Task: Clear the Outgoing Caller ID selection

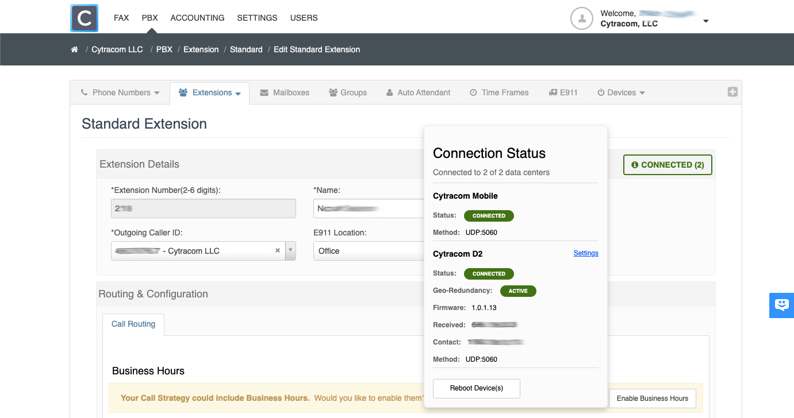Action: tap(278, 251)
